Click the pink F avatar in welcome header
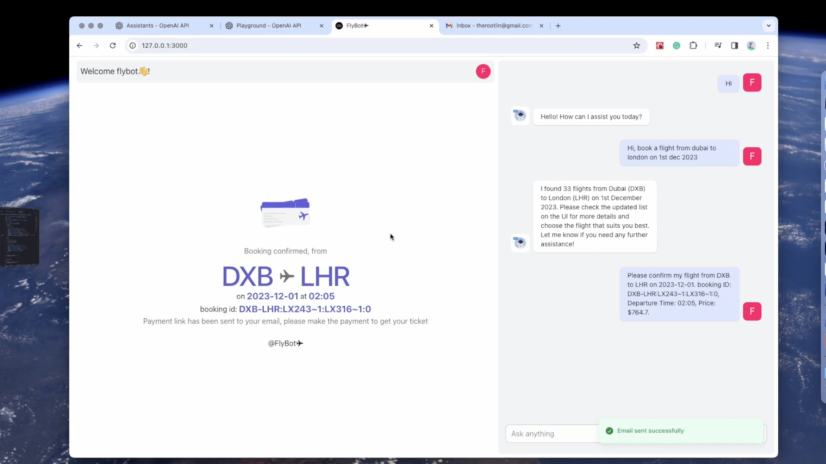 pos(483,71)
